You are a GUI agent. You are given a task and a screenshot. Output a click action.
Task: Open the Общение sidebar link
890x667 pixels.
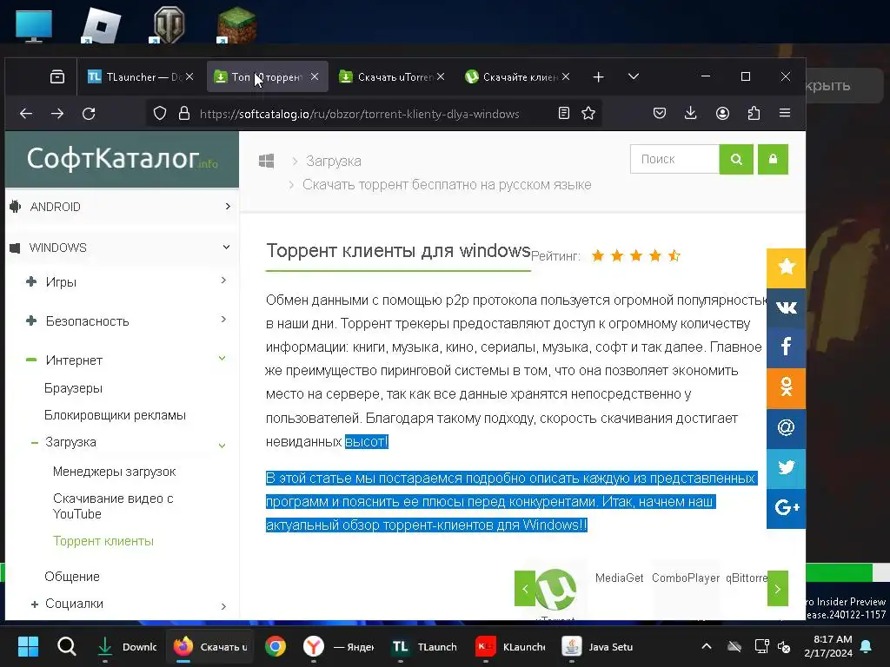[72, 577]
